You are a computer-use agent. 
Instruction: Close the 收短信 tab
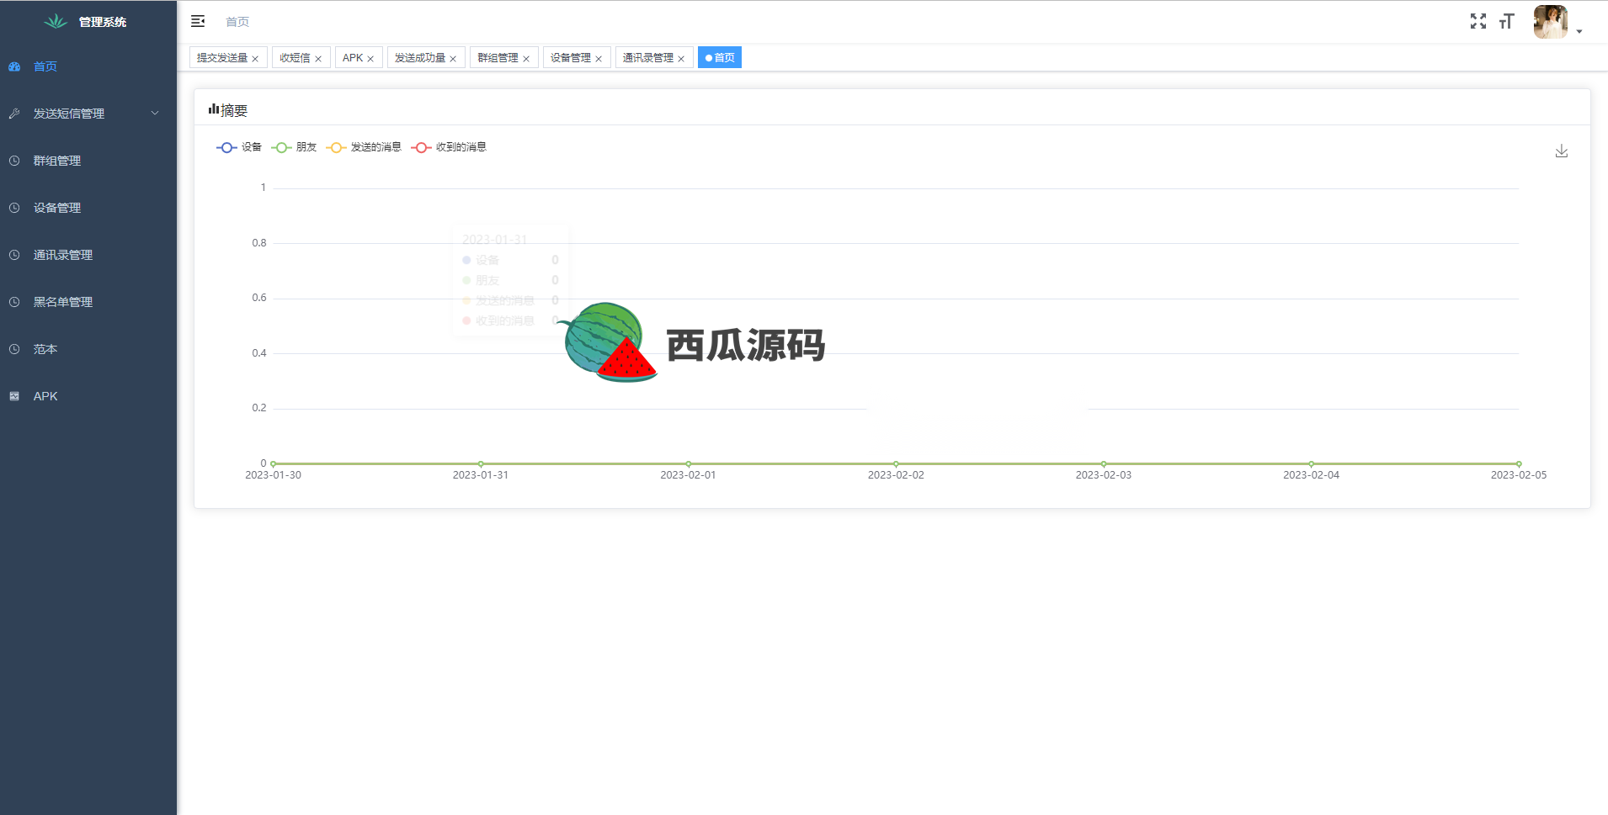click(318, 59)
